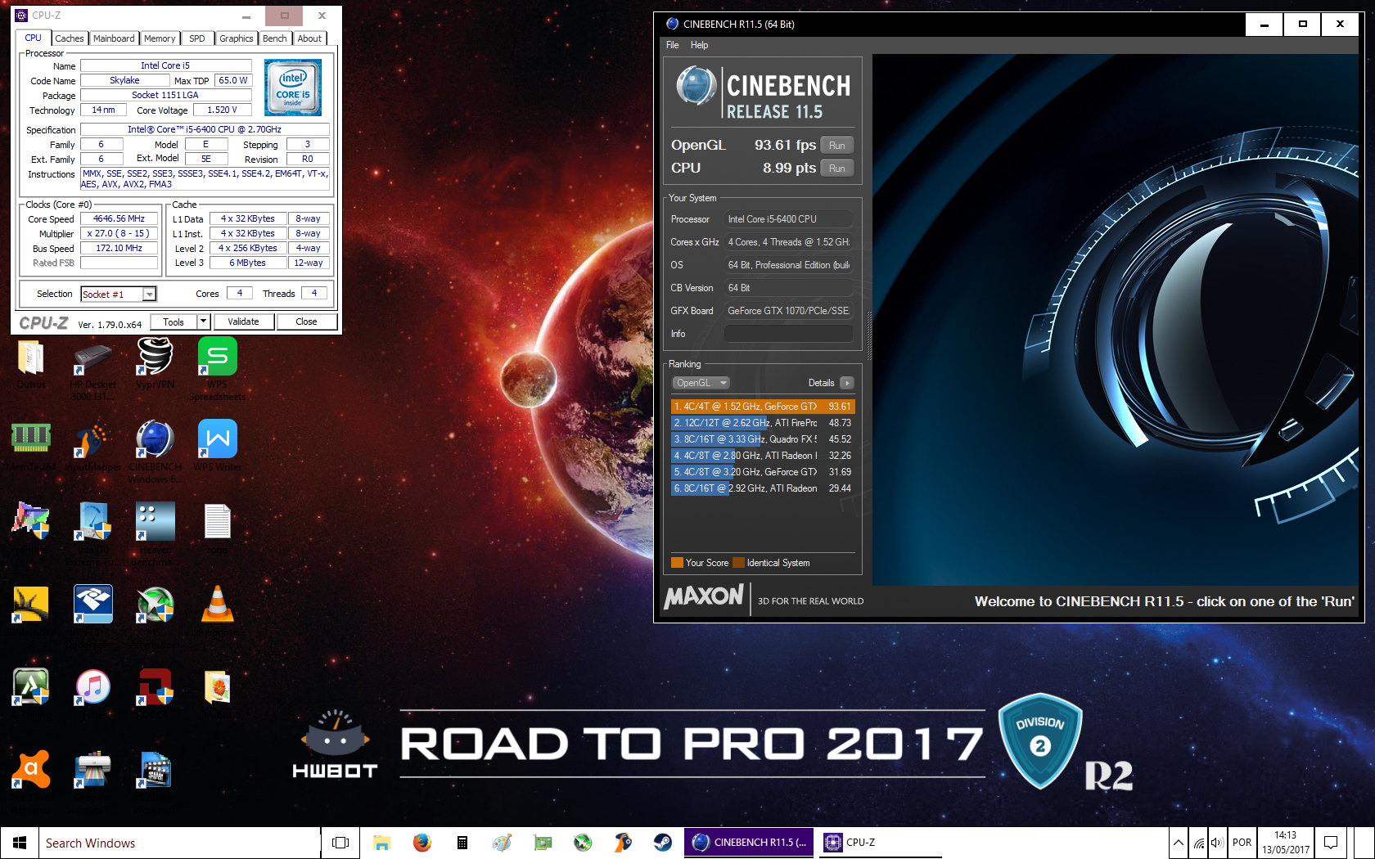
Task: Switch to CPU-Z Memory tab
Action: (x=160, y=38)
